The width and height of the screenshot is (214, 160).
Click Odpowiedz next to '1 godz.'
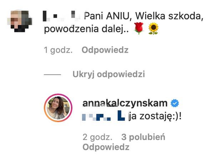[105, 50]
